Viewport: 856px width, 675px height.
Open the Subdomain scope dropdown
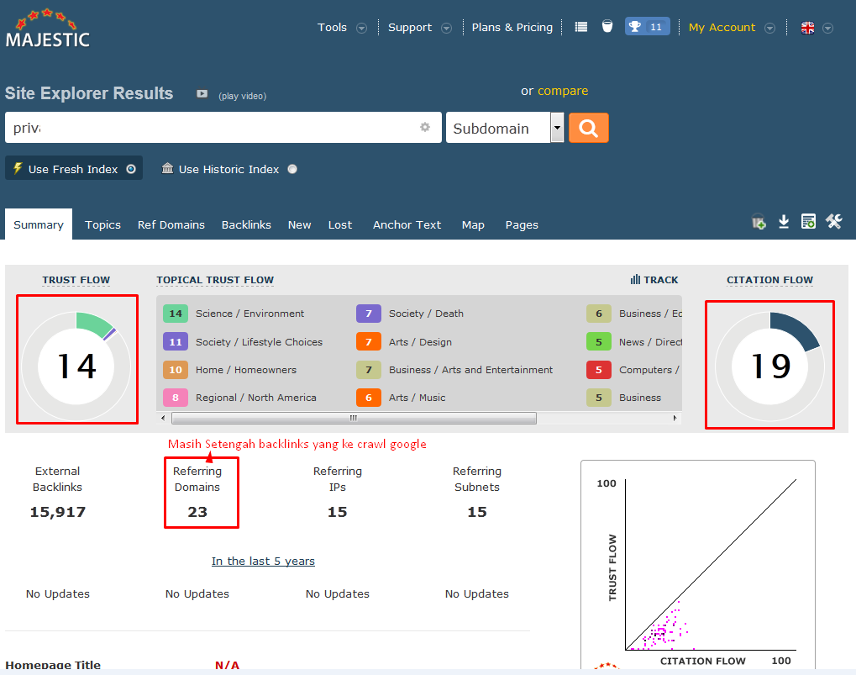[505, 128]
